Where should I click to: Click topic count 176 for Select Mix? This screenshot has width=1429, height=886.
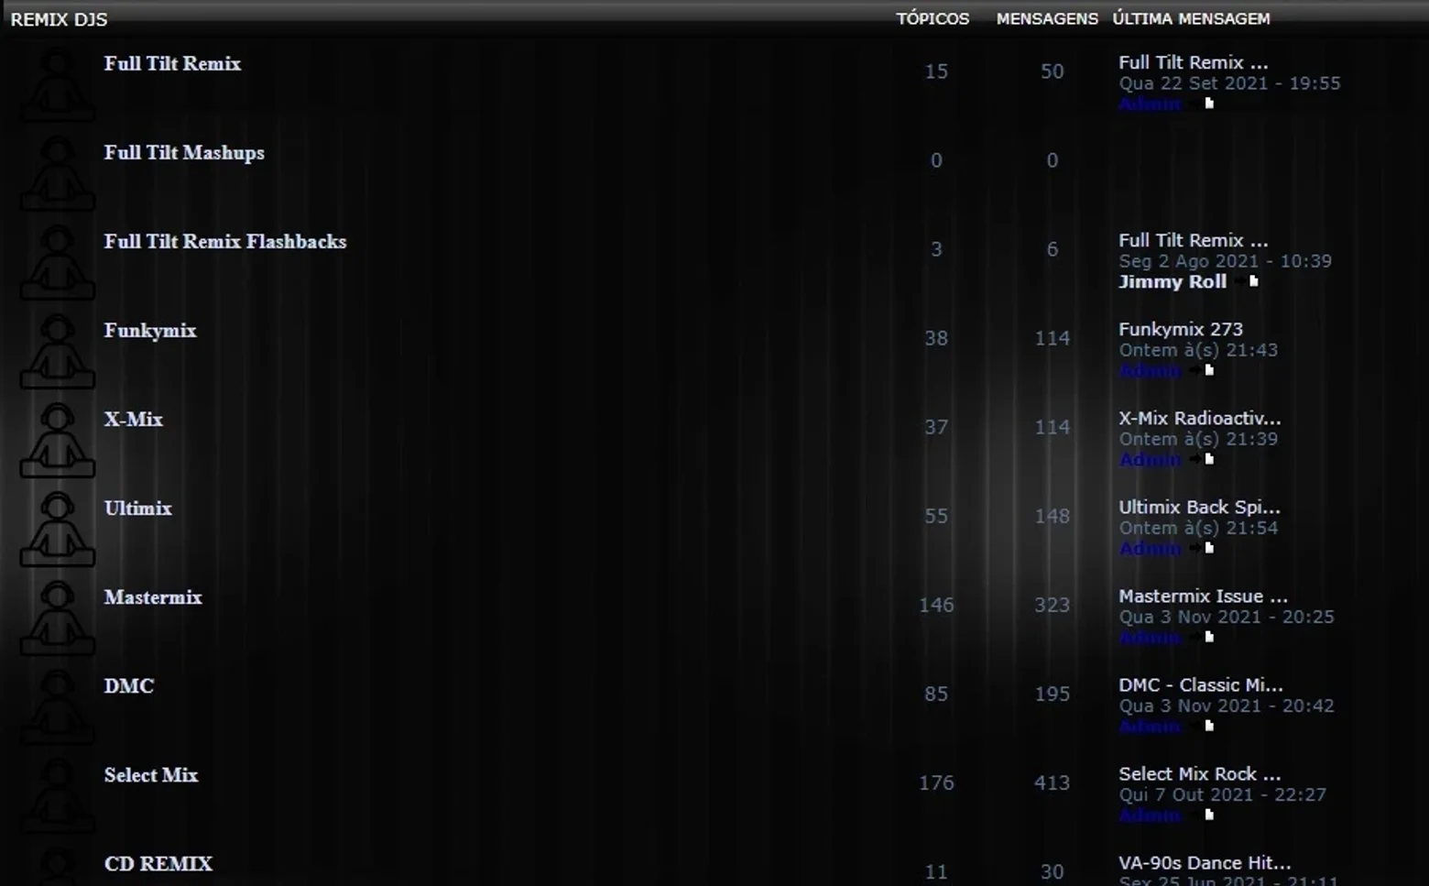[936, 782]
